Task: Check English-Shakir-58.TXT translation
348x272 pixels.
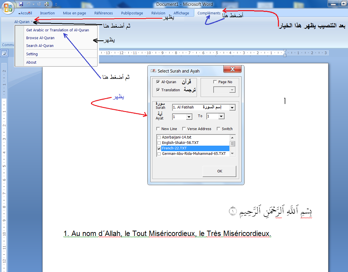Action: [159, 143]
